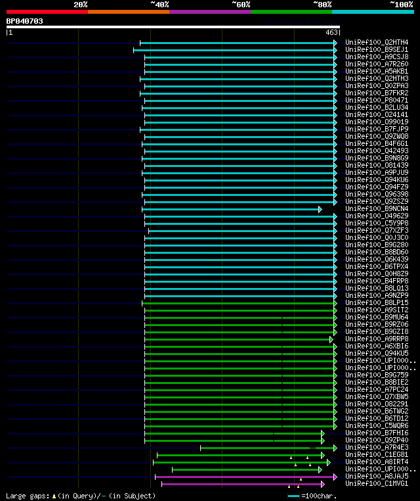Click the UniRef100_Q2HTH4 hit label
420x501 pixels.
pos(377,43)
